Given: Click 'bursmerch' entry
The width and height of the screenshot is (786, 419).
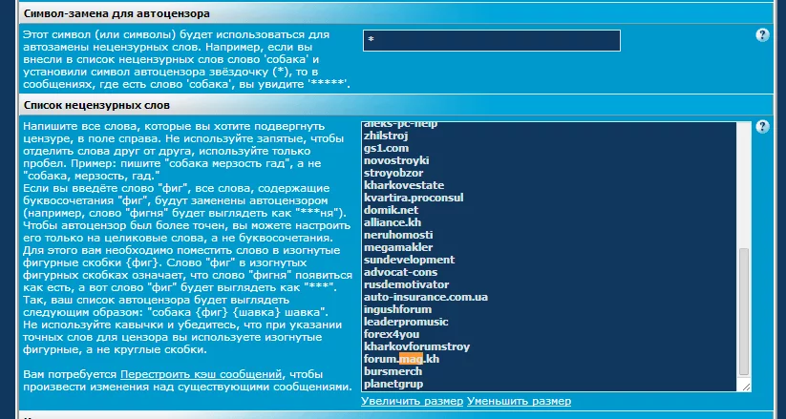Looking at the screenshot, I should [393, 371].
